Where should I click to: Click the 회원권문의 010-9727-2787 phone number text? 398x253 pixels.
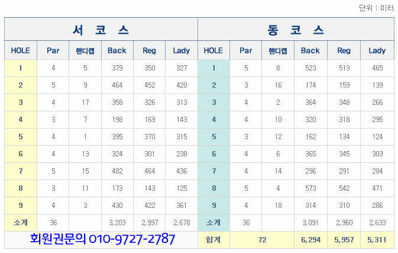(x=102, y=239)
